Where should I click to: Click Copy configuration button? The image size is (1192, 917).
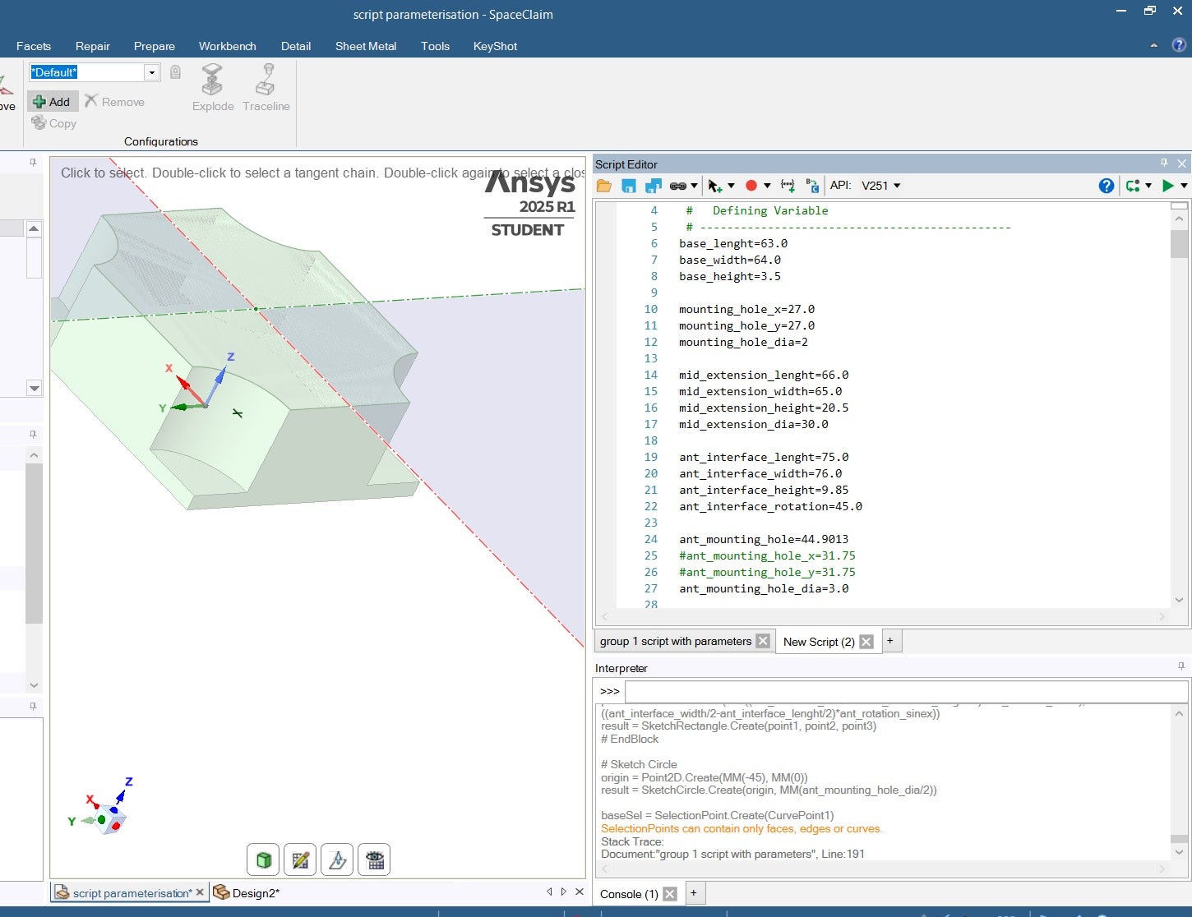pos(54,123)
